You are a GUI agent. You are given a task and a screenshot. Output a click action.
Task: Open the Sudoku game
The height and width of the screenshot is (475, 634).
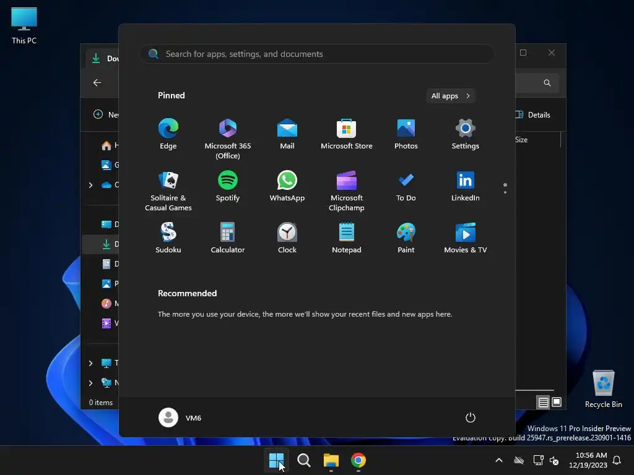click(168, 238)
